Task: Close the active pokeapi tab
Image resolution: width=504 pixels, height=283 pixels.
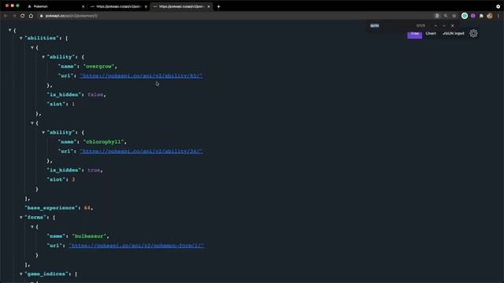Action: (209, 6)
